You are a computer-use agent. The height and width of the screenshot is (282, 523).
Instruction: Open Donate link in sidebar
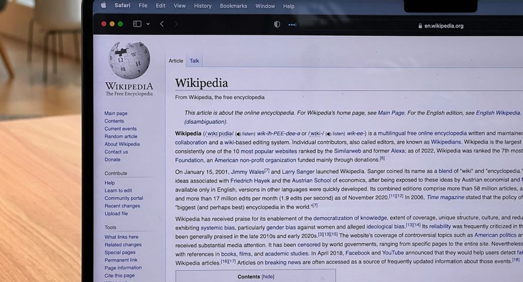point(112,159)
